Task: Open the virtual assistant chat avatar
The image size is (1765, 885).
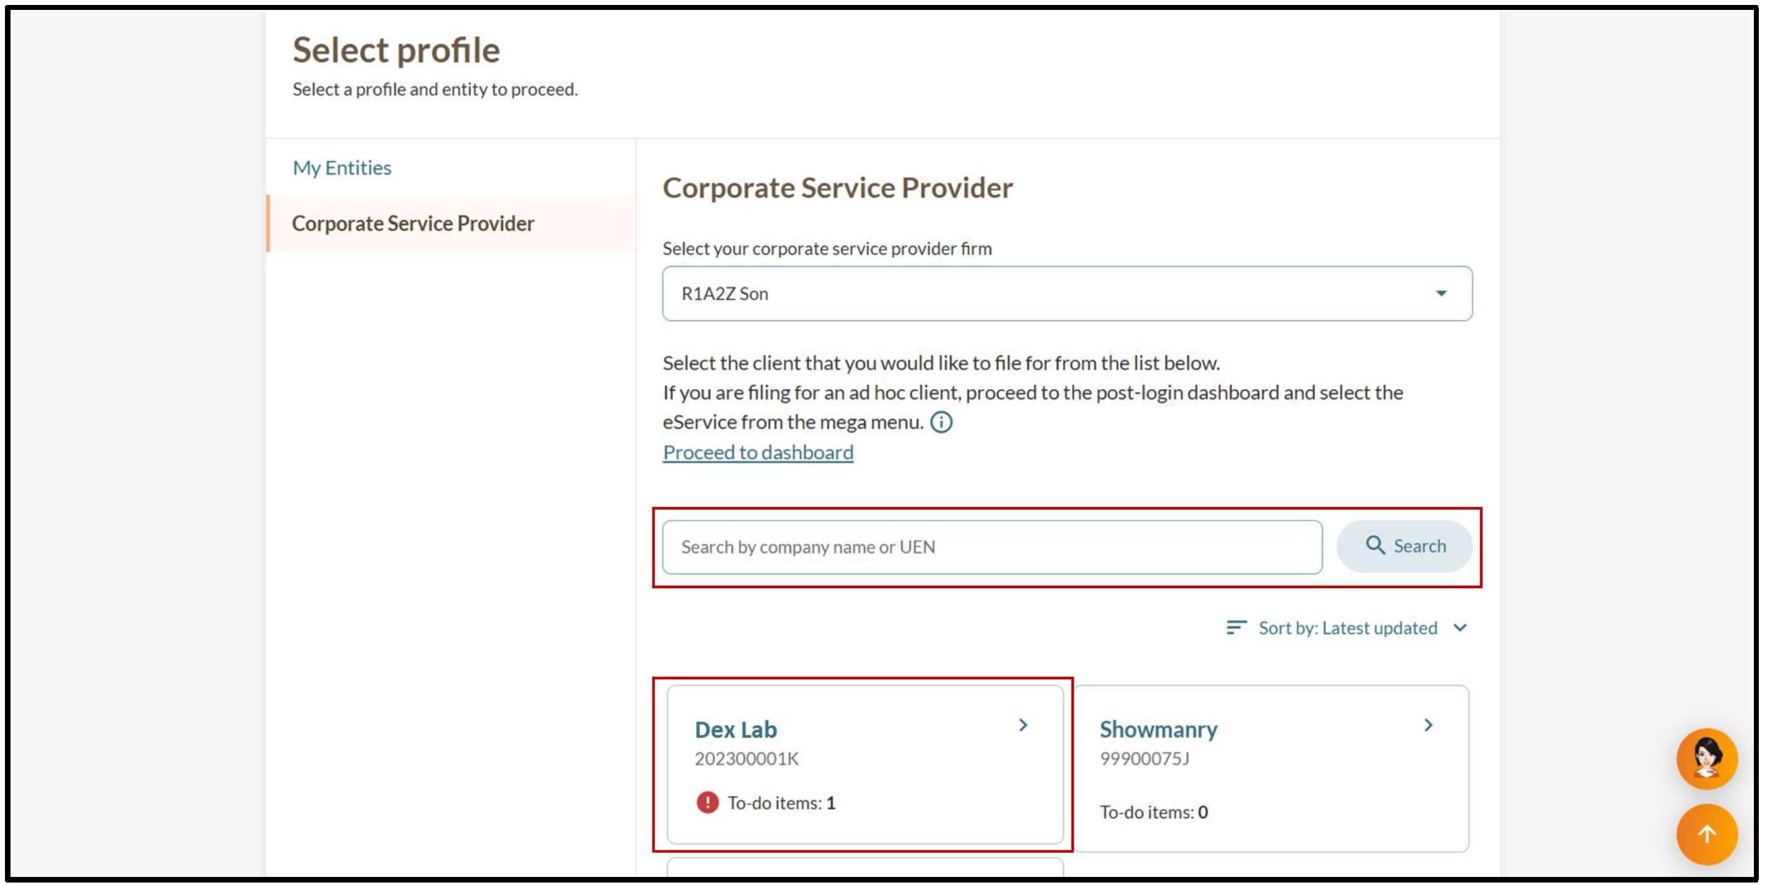Action: tap(1706, 759)
